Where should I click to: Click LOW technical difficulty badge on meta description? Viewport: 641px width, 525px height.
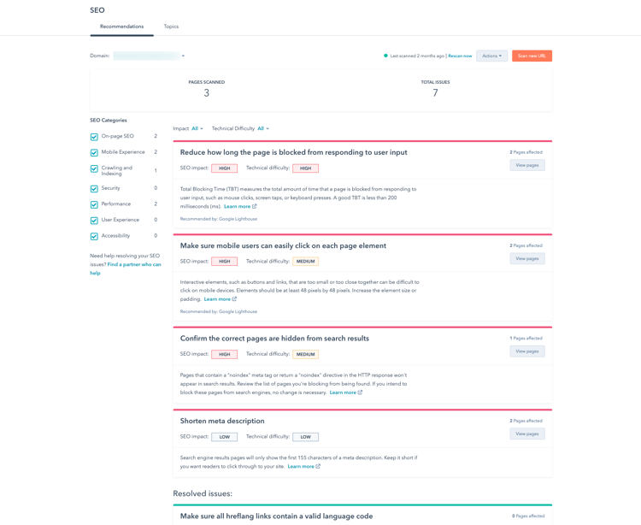(305, 437)
